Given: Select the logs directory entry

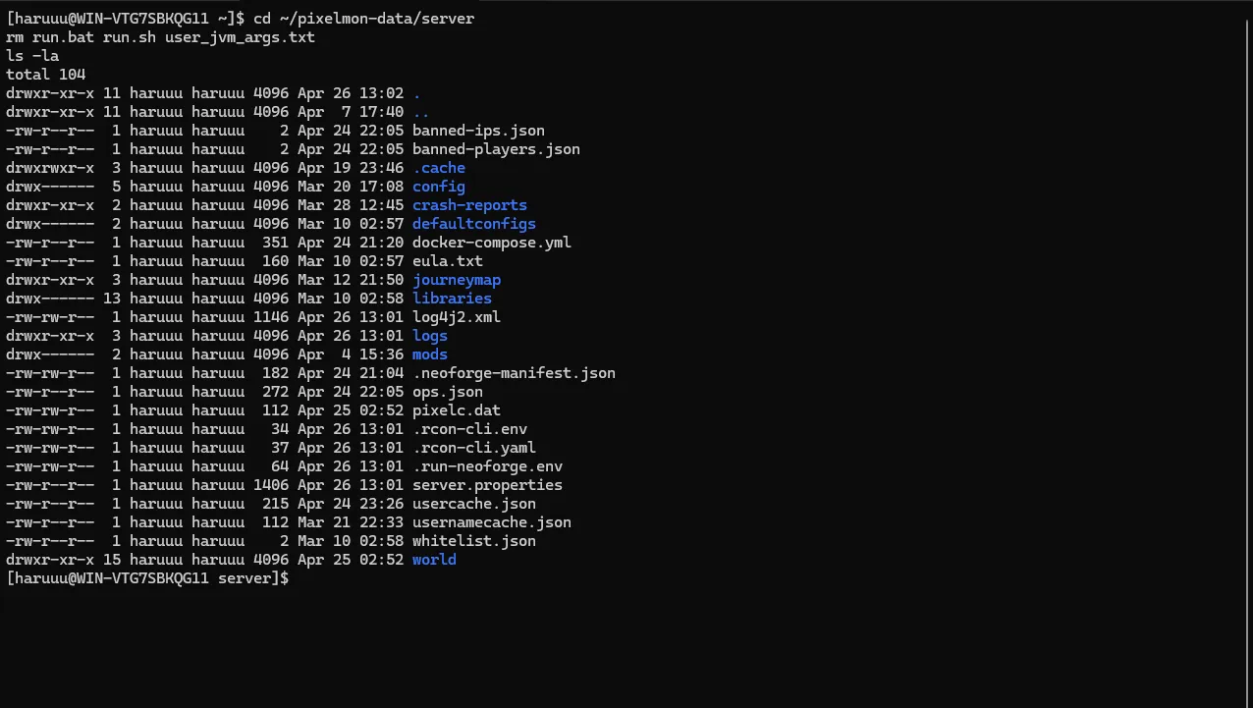Looking at the screenshot, I should (430, 336).
